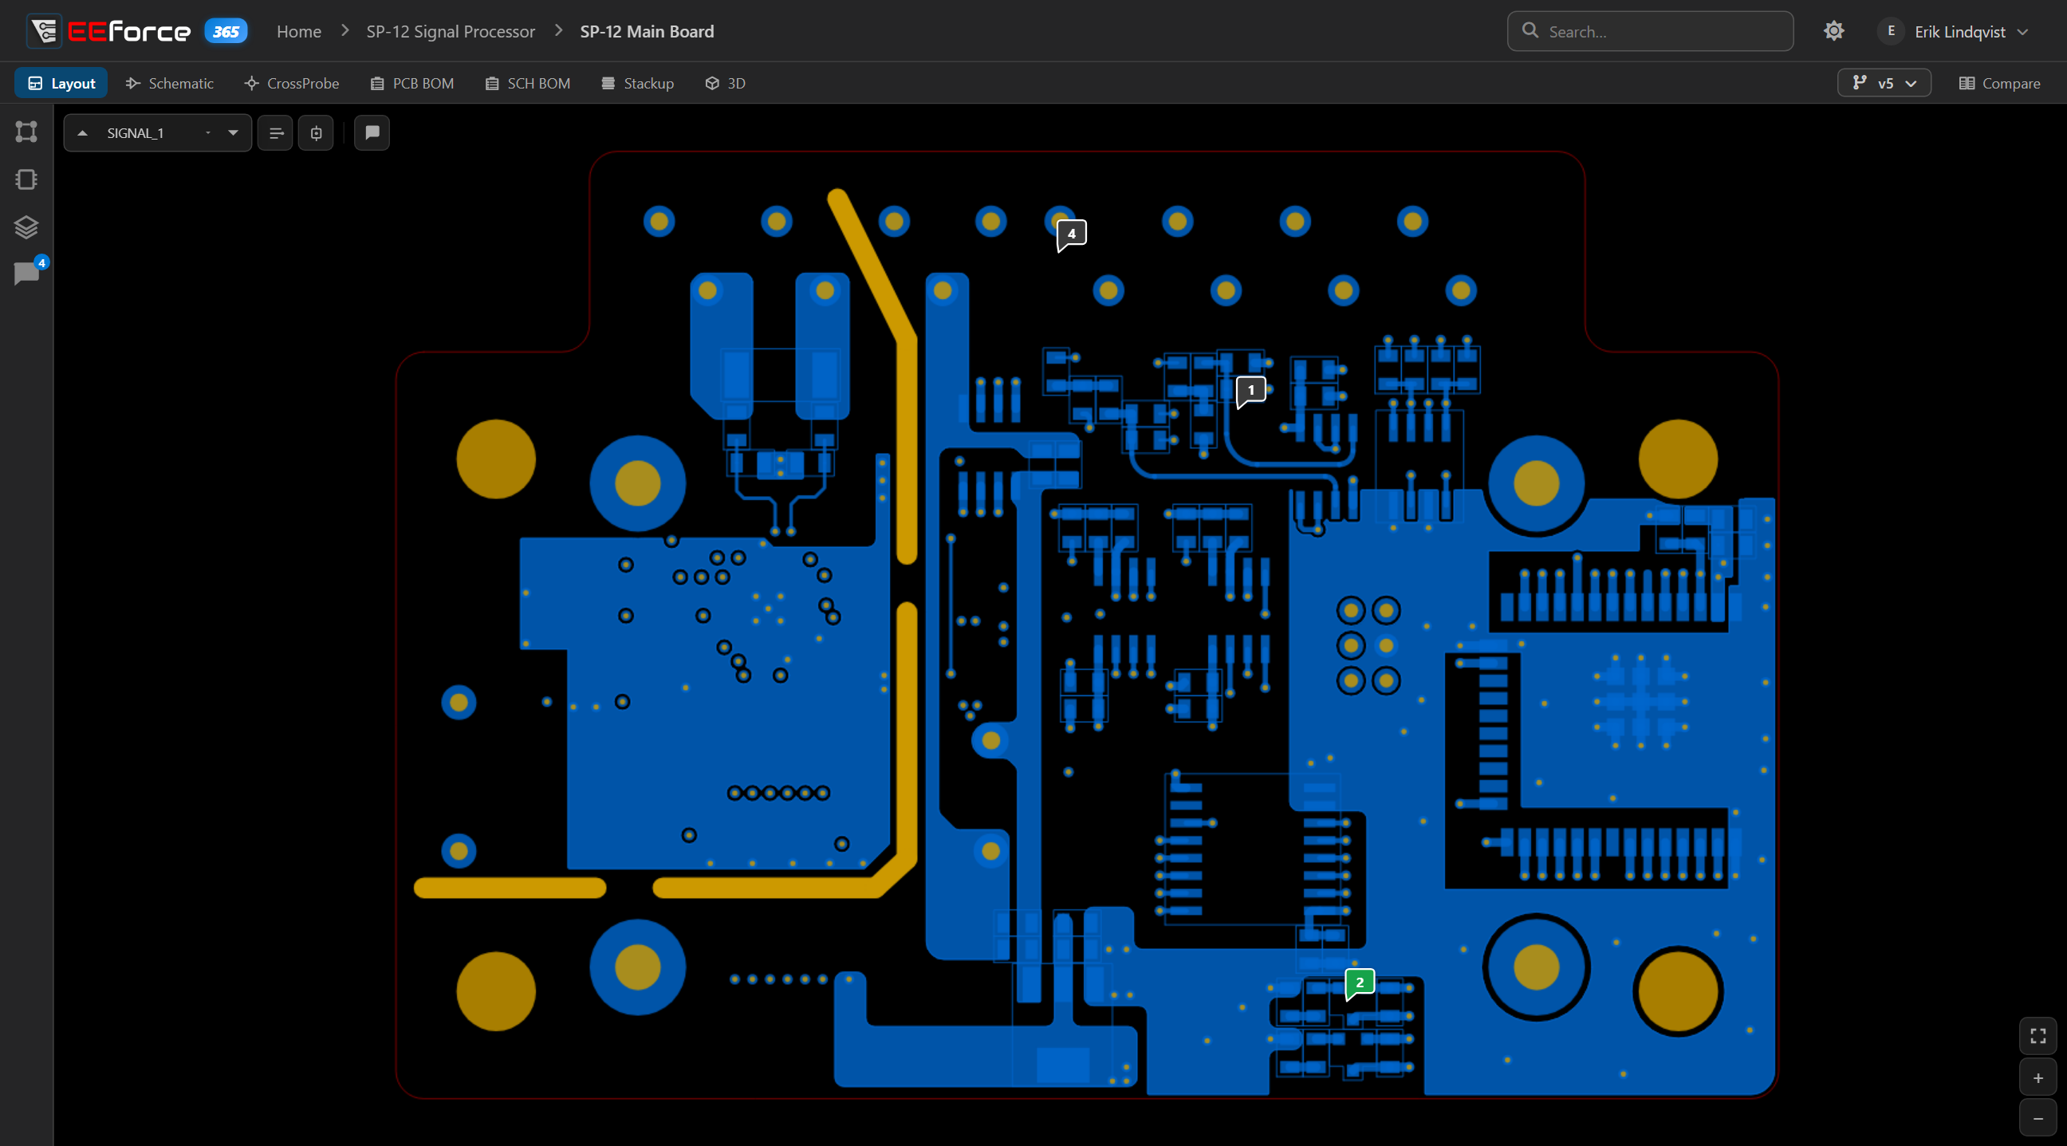Click the search magnifier icon
2067x1146 pixels.
[1530, 30]
